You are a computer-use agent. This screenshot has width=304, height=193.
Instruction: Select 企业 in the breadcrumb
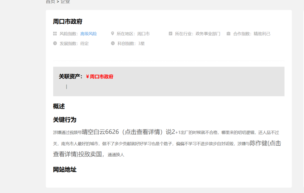click(x=65, y=2)
